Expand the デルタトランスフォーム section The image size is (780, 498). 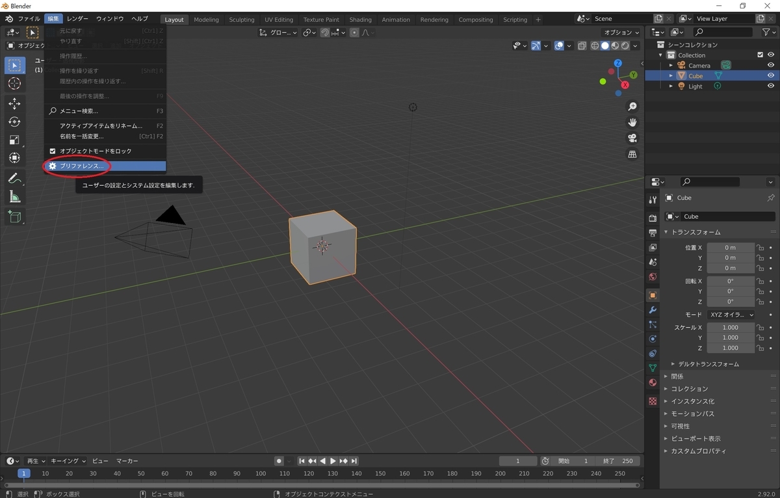(x=708, y=364)
